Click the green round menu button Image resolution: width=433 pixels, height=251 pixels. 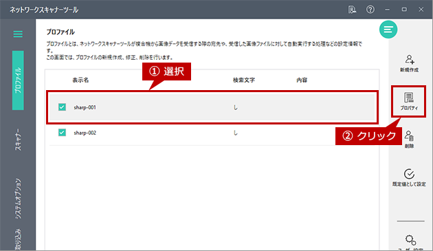point(388,30)
